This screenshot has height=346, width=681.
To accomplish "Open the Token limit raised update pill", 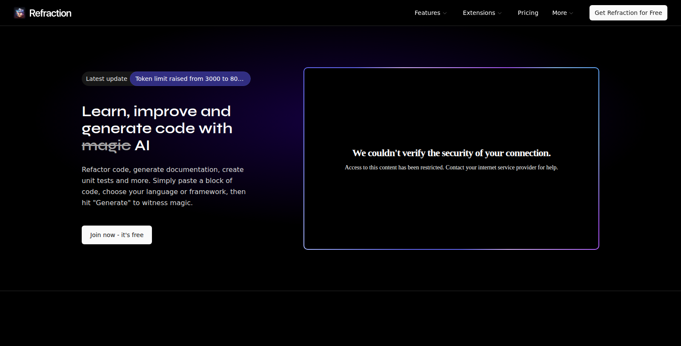I will (190, 79).
